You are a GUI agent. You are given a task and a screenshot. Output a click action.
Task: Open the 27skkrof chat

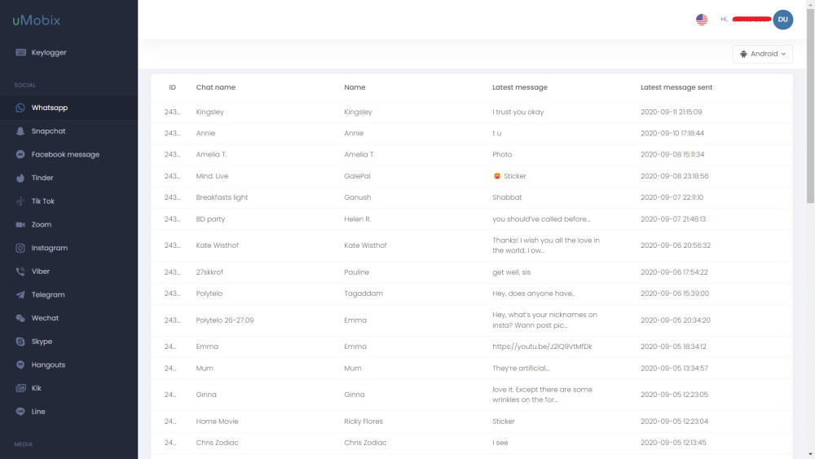click(x=209, y=272)
